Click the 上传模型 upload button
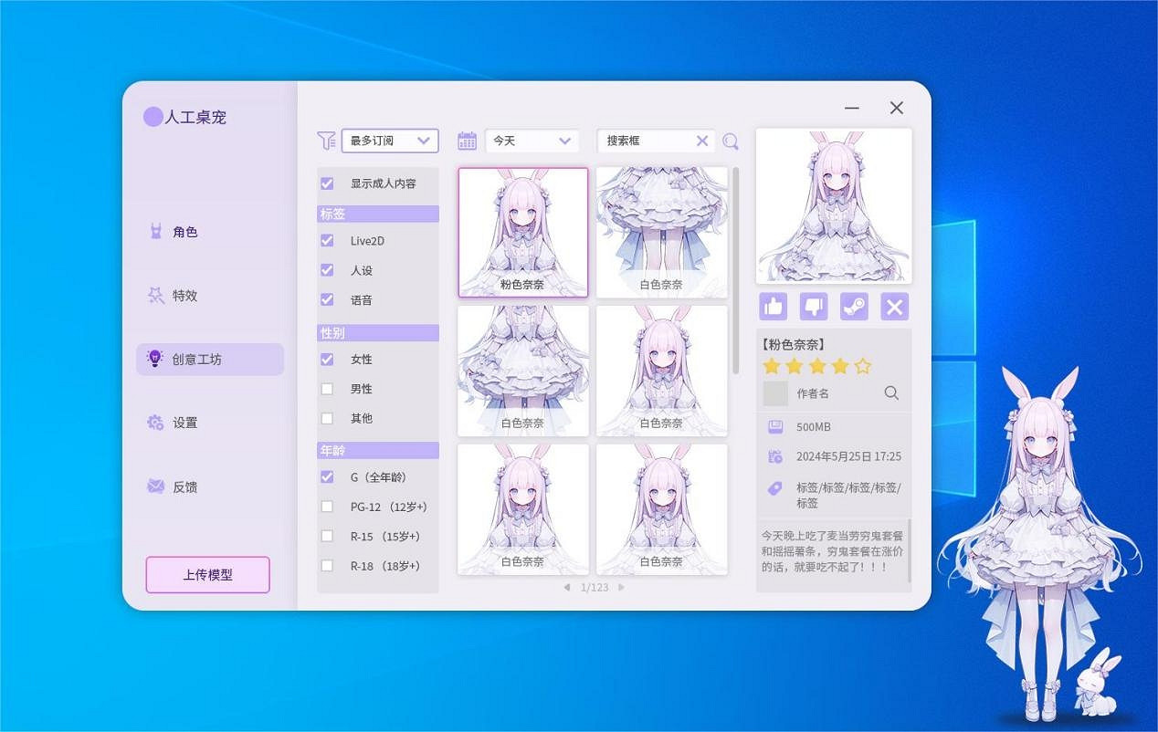The image size is (1158, 732). click(207, 574)
